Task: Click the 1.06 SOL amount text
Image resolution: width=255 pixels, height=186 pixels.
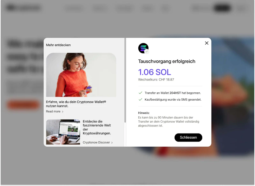Action: 155,72
